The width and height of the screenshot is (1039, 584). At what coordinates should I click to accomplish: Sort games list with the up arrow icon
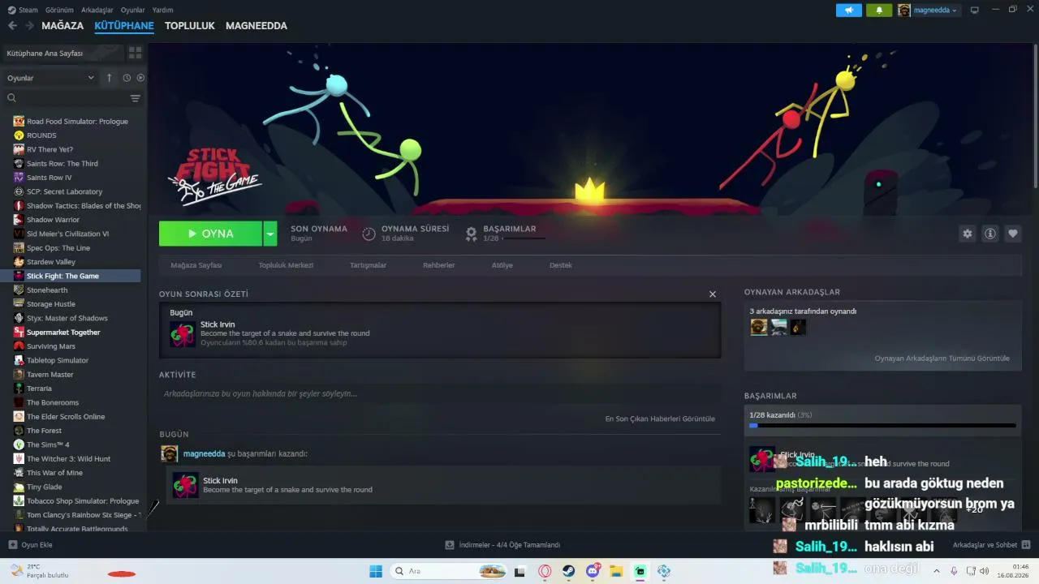click(x=110, y=78)
